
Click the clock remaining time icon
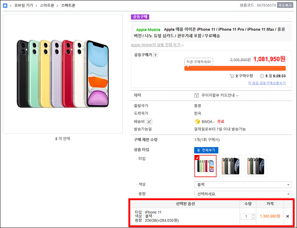coord(262,76)
